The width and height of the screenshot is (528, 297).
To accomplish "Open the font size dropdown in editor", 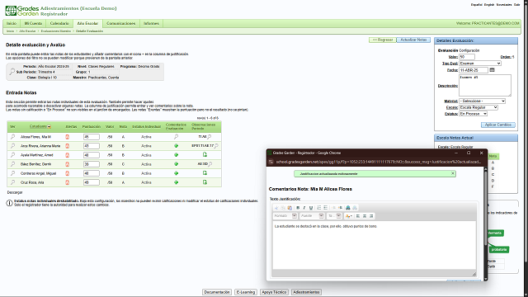I will (x=334, y=216).
